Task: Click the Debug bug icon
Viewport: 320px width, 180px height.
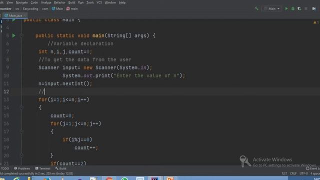Action: pyautogui.click(x=293, y=9)
